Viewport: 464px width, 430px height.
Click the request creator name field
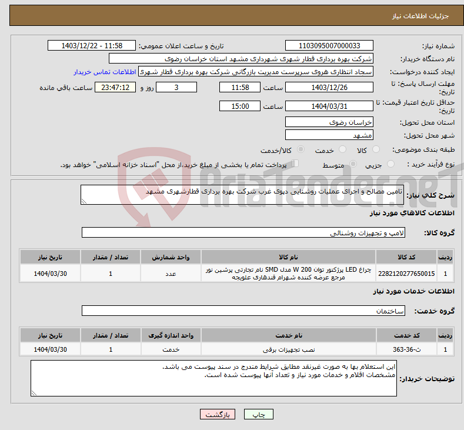pyautogui.click(x=256, y=72)
